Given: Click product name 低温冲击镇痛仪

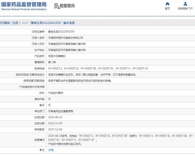Looking at the screenshot, I should click(57, 56).
